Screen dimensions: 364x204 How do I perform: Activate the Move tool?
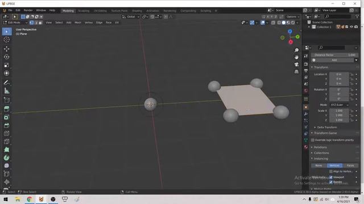tap(7, 49)
